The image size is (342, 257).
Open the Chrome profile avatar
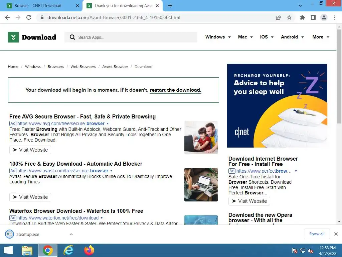(x=324, y=17)
